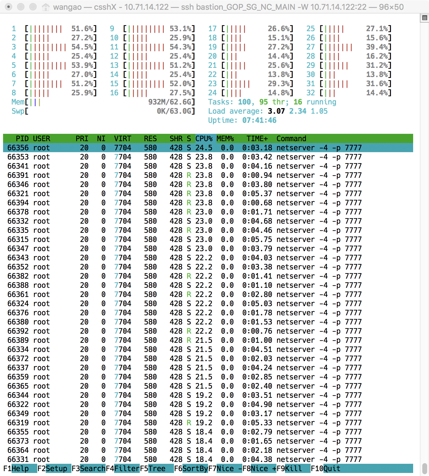429x476 pixels.
Task: Select process row with PID 66315
Action: 208,239
